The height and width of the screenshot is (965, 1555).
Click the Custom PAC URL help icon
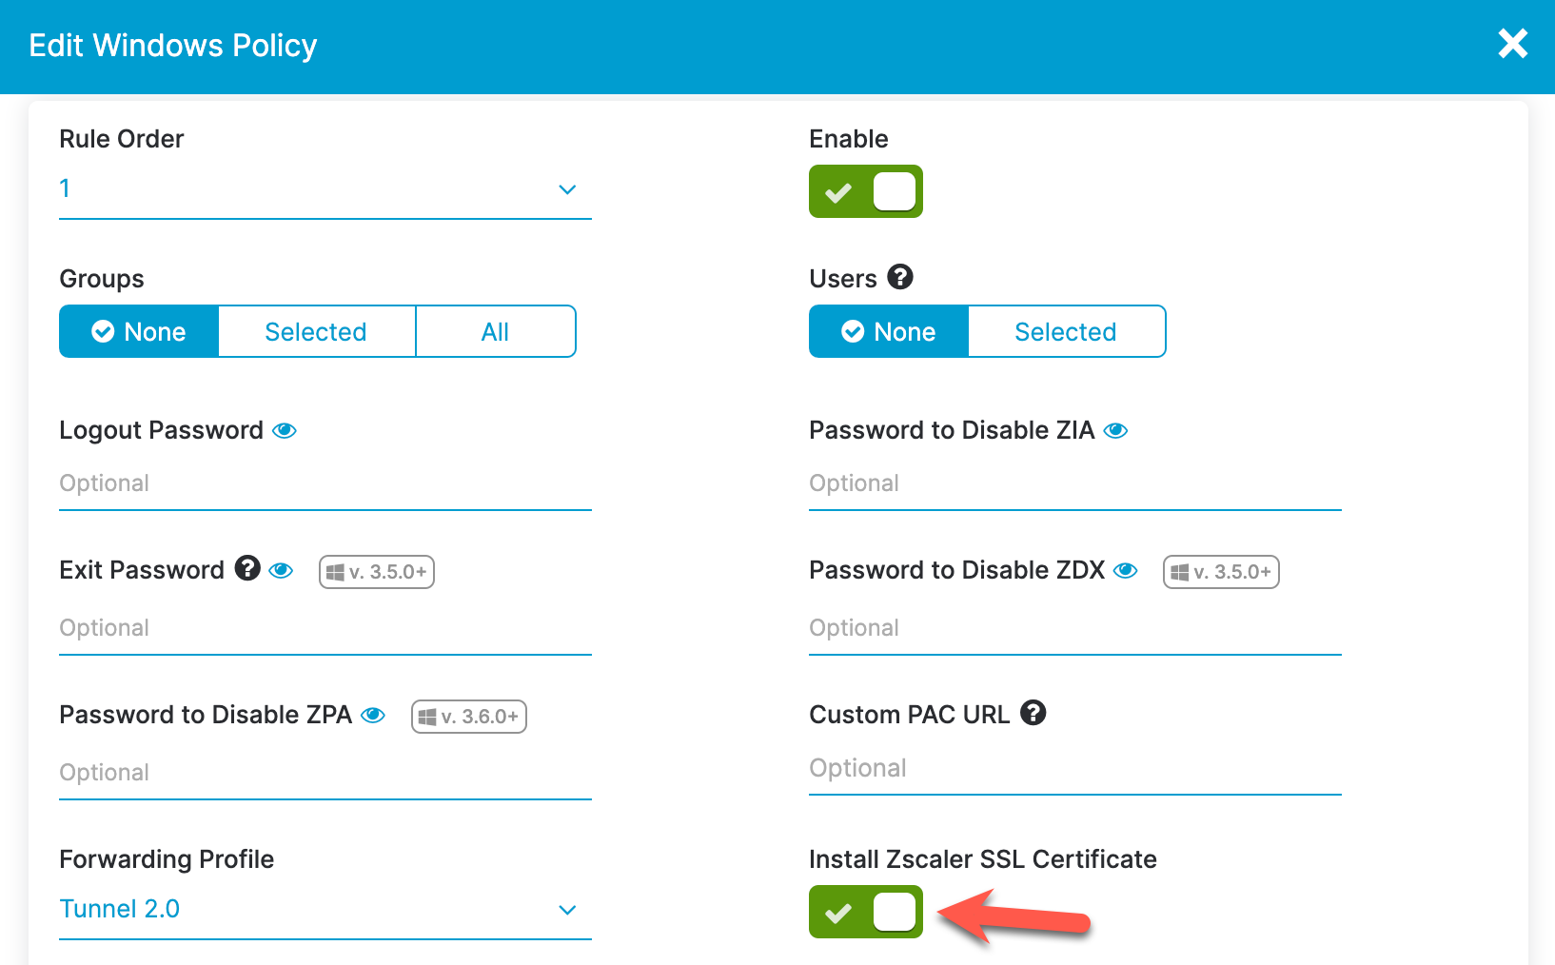(x=1033, y=713)
